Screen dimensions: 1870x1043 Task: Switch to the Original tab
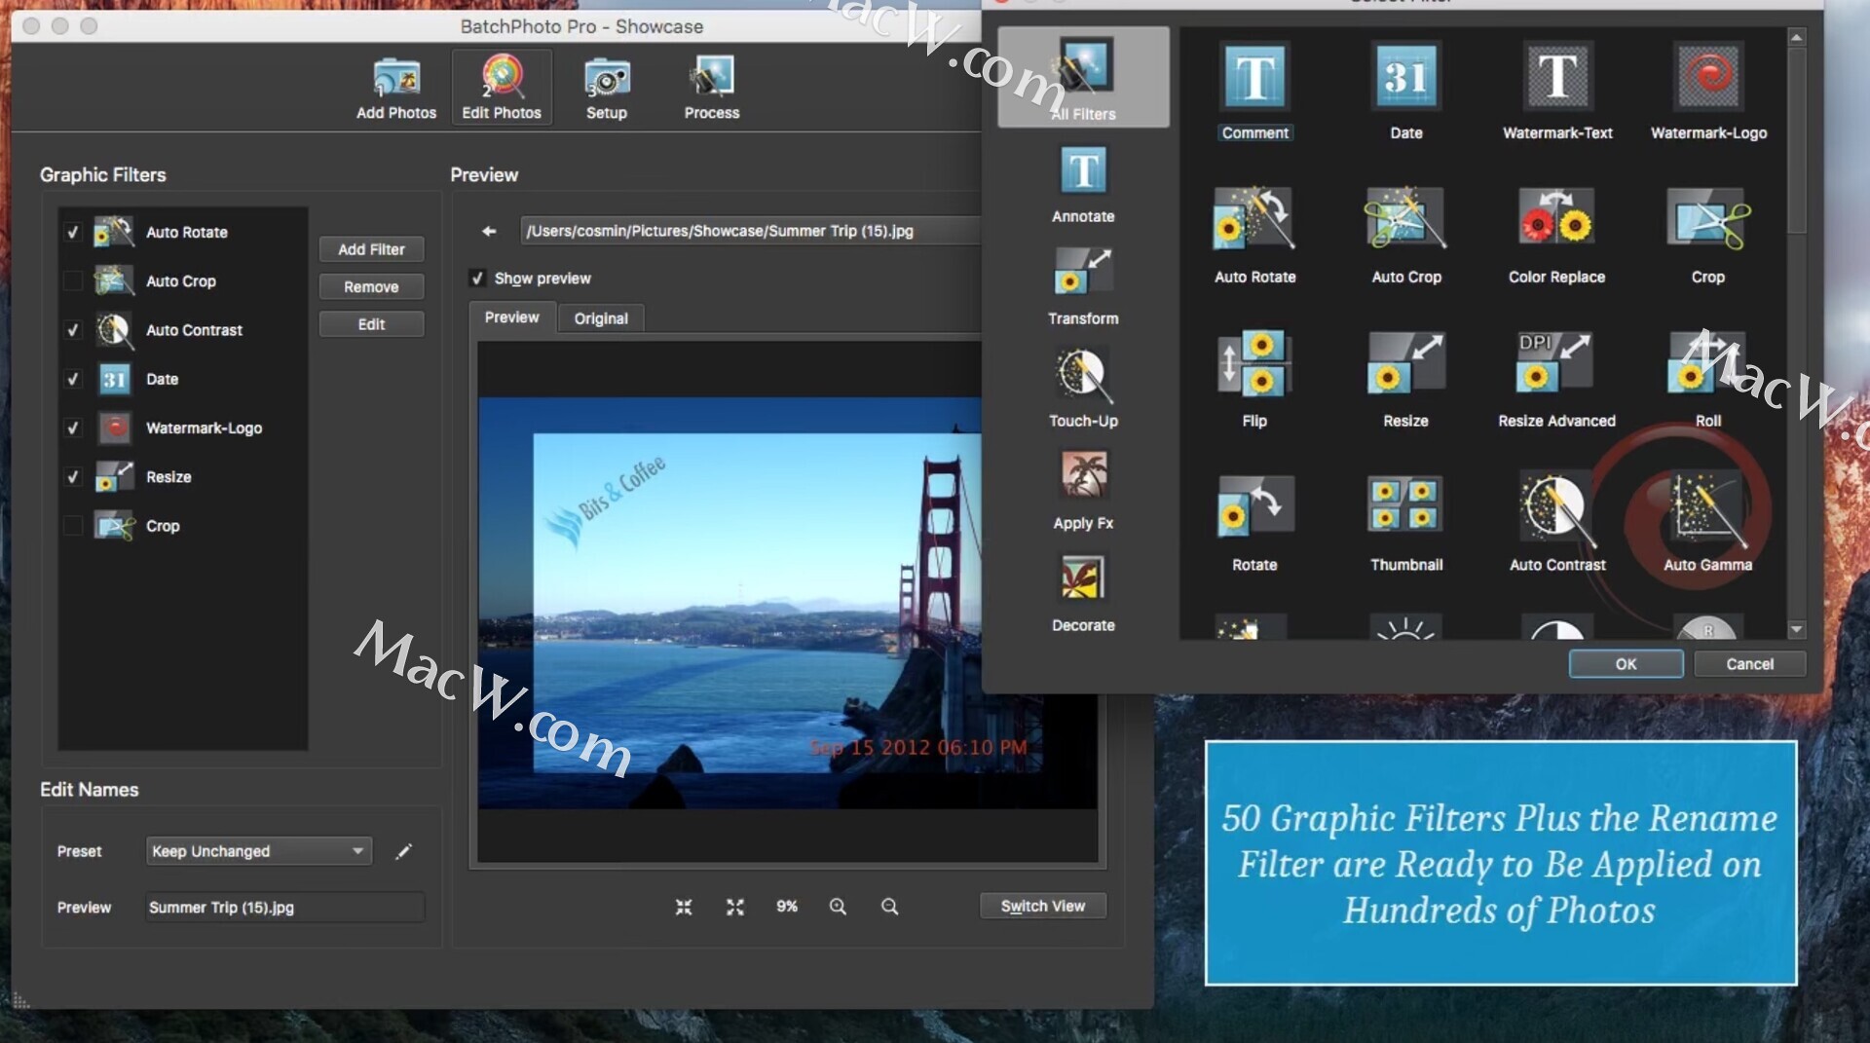click(600, 318)
